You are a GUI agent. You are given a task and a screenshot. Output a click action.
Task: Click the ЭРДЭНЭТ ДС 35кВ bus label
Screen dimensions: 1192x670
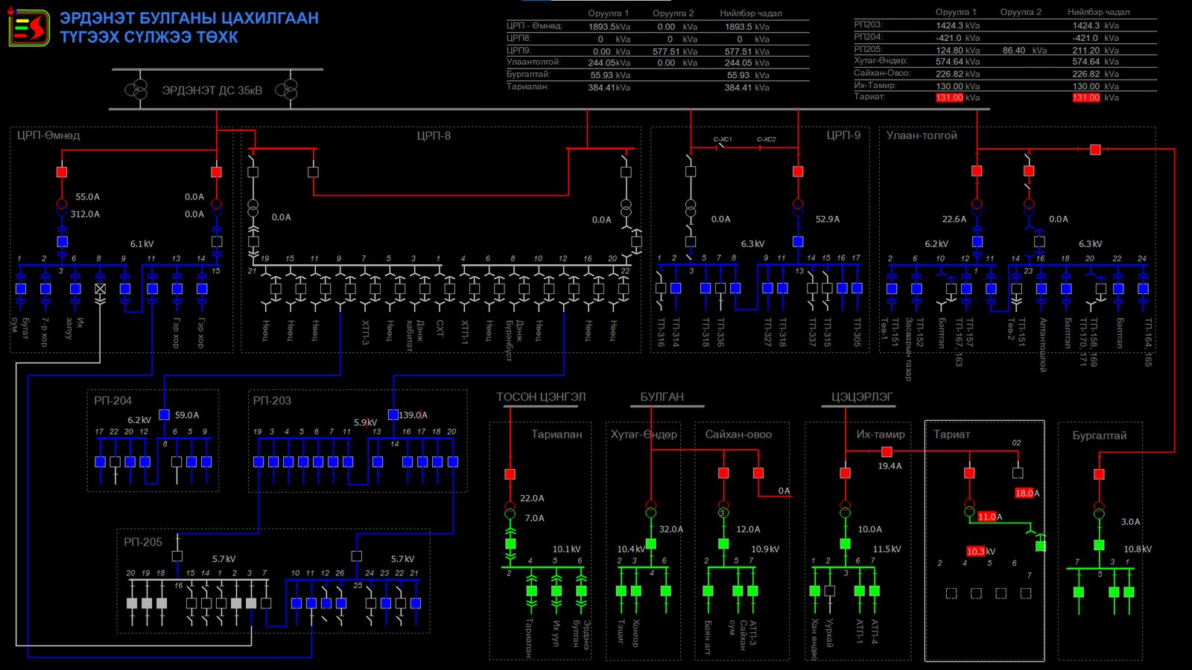coord(212,91)
